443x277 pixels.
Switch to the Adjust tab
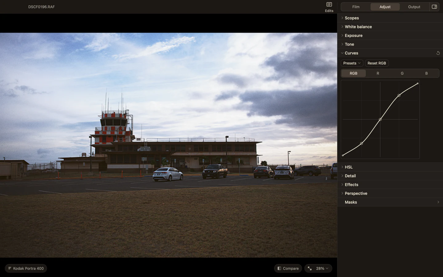[x=385, y=7]
